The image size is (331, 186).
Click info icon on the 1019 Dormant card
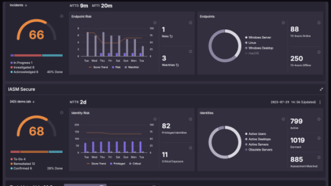tap(319, 138)
